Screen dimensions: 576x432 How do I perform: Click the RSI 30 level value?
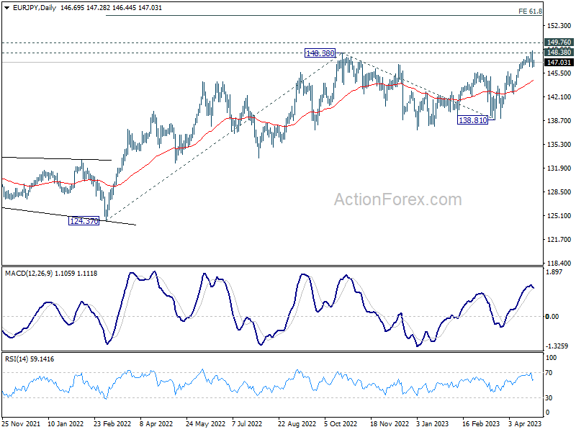tap(549, 398)
